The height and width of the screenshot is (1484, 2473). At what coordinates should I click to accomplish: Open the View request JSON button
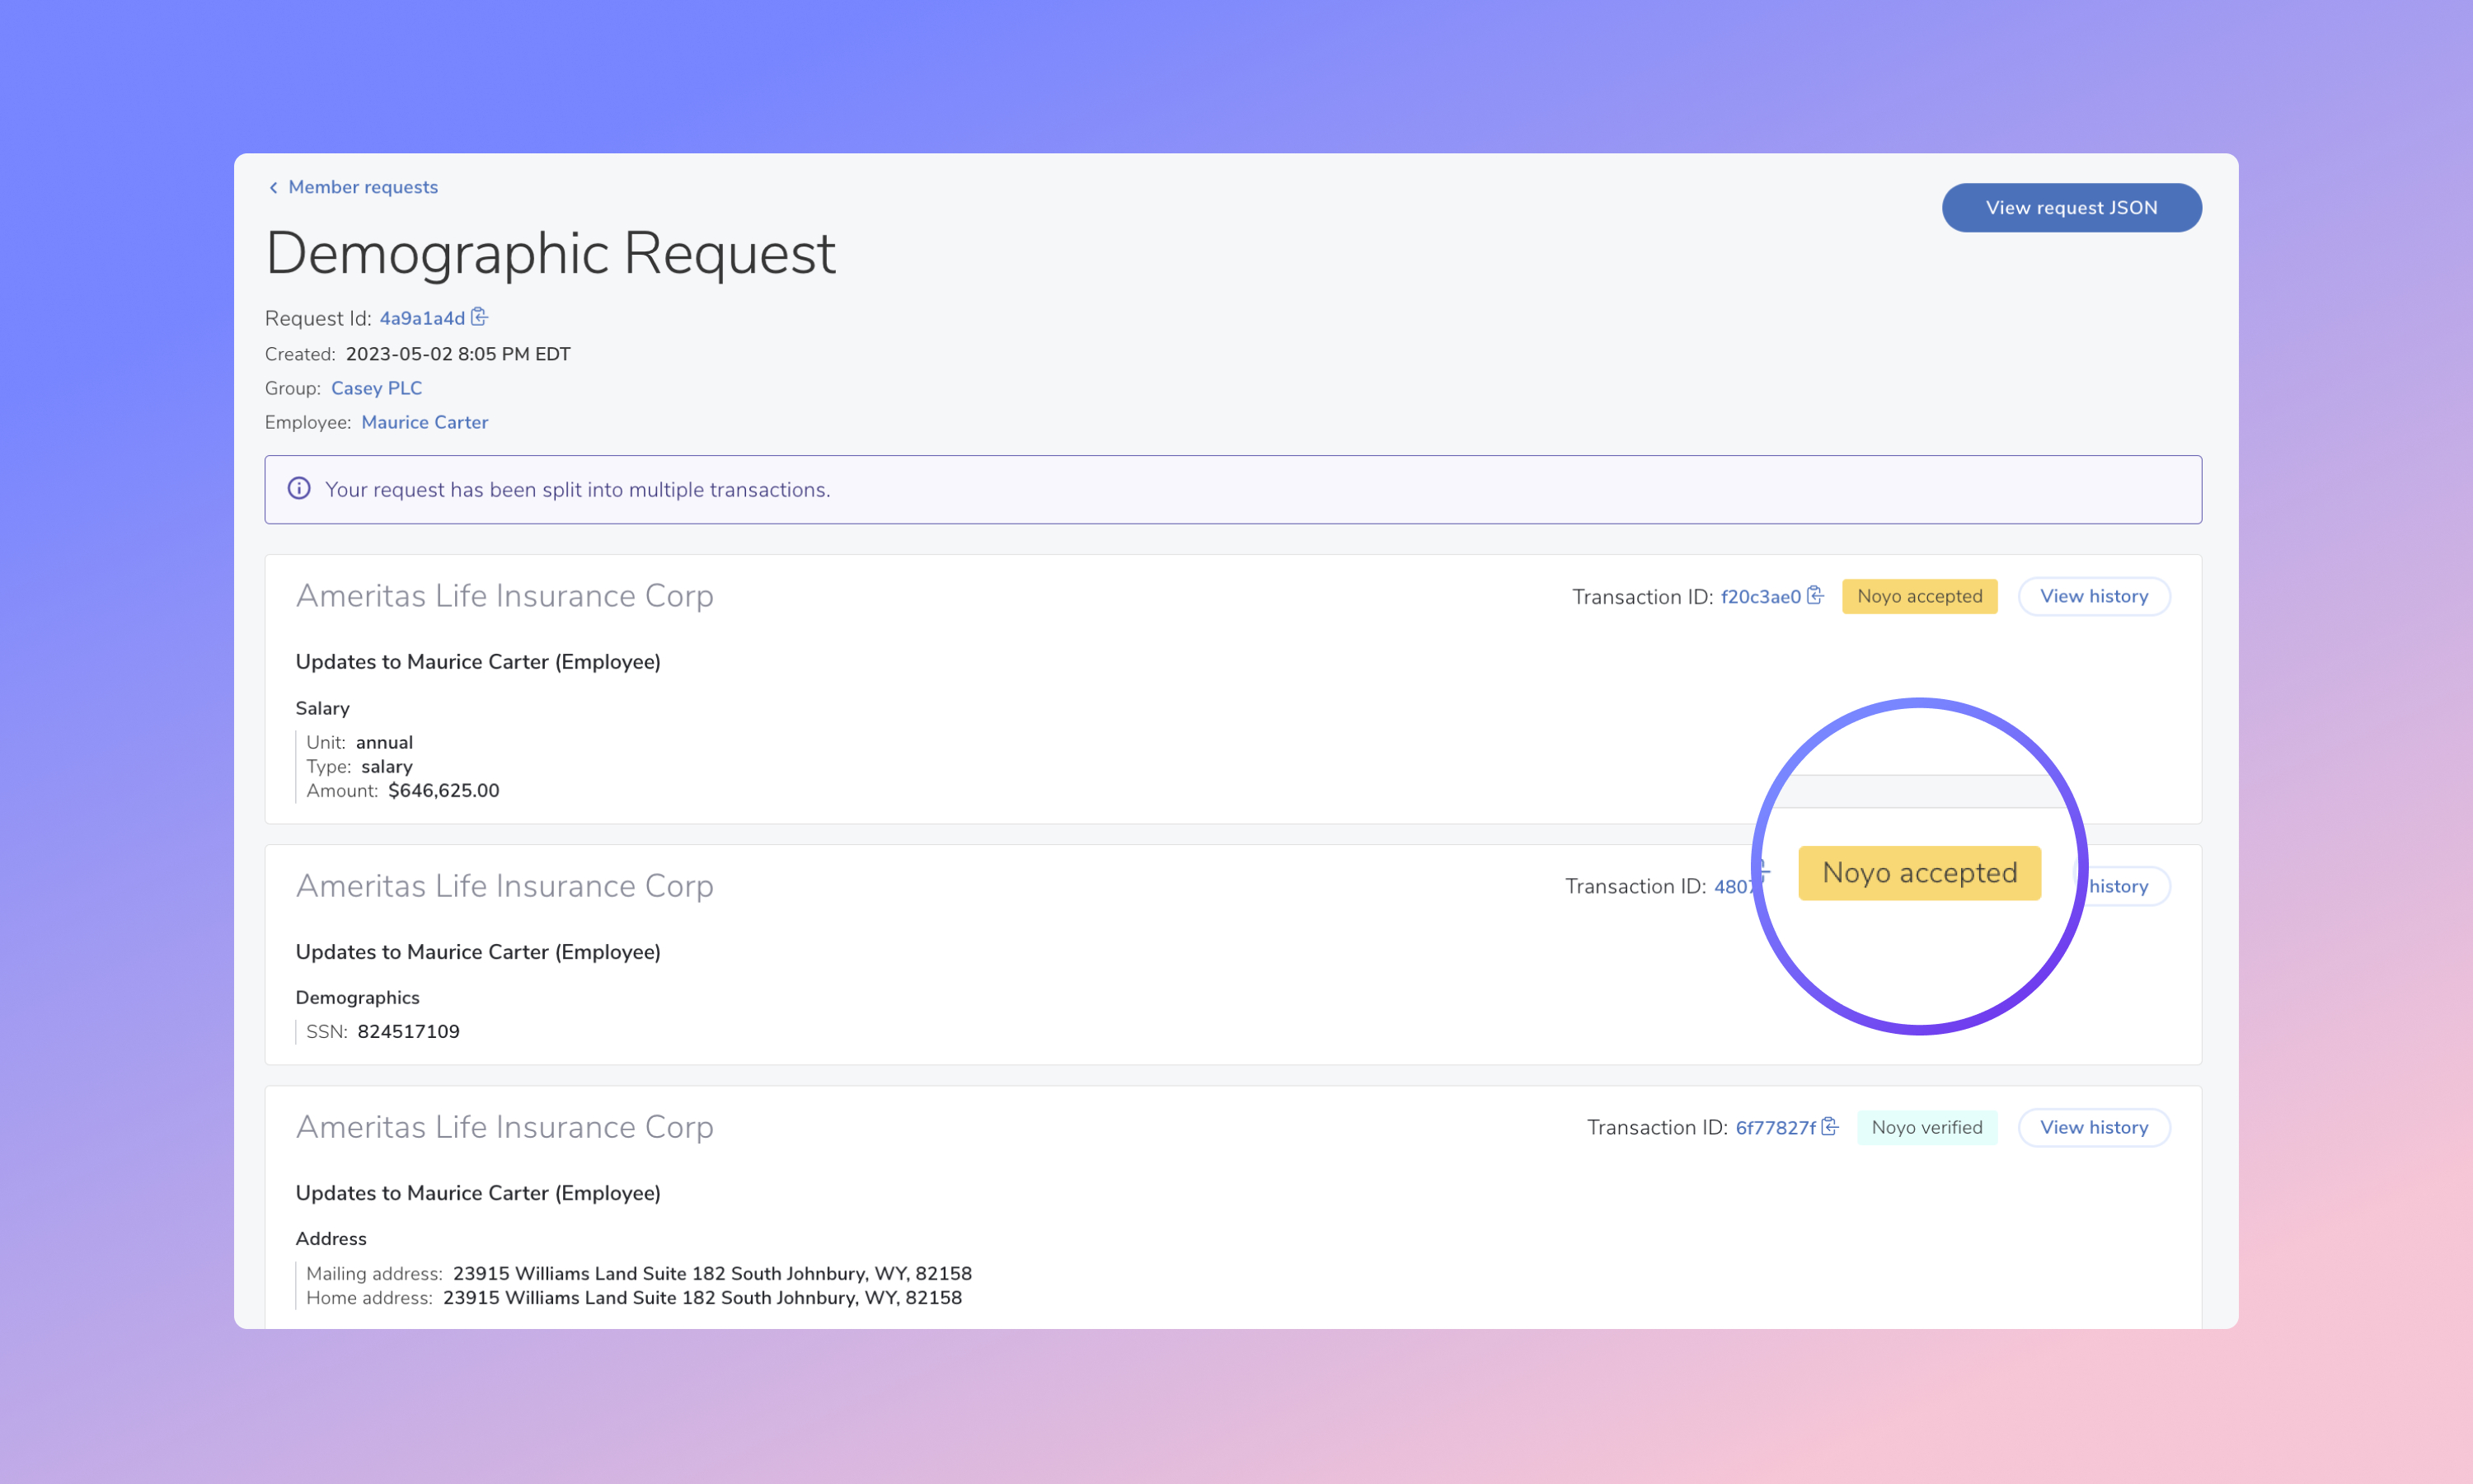click(2072, 208)
